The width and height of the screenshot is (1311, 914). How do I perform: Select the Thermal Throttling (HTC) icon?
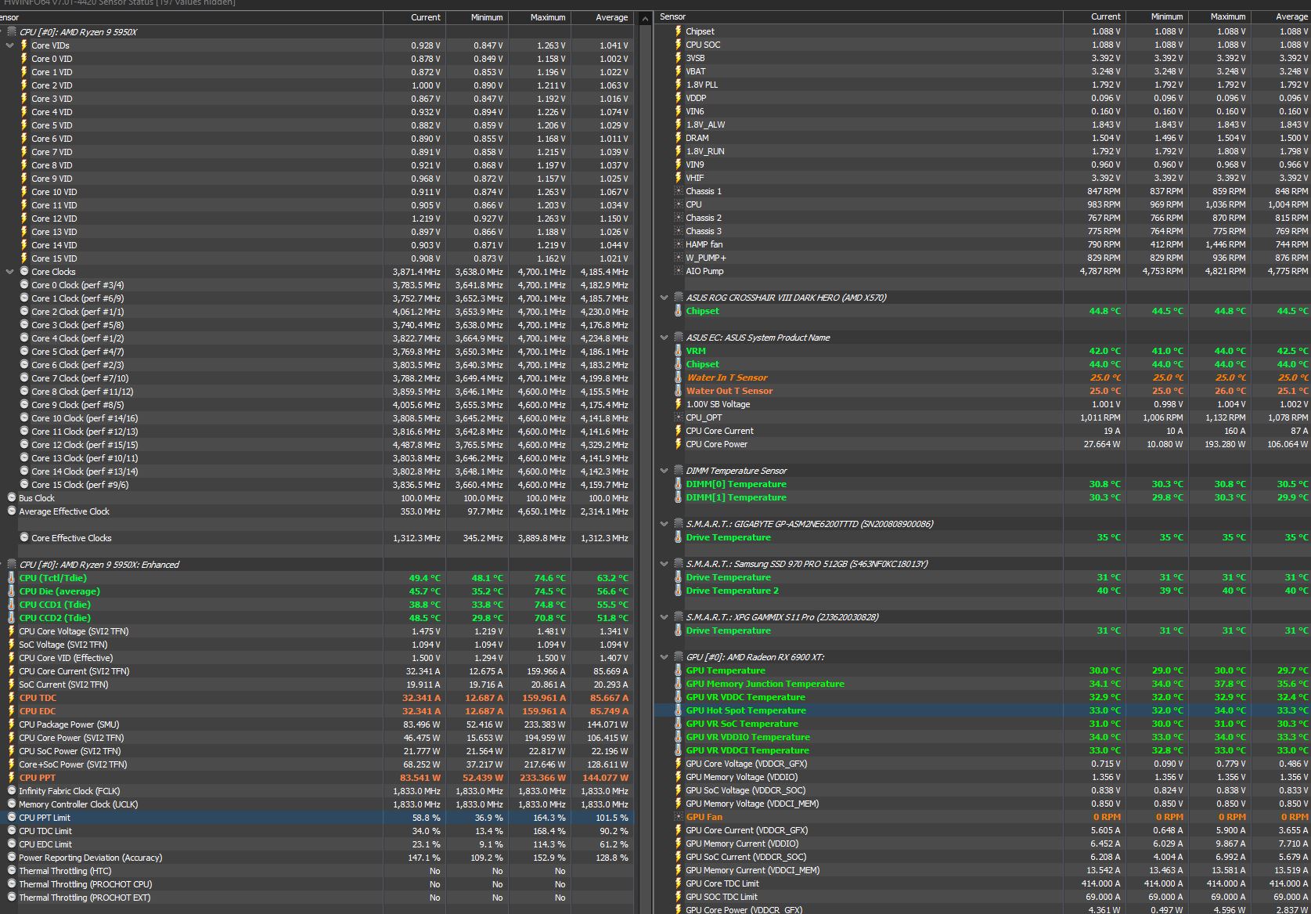[12, 871]
